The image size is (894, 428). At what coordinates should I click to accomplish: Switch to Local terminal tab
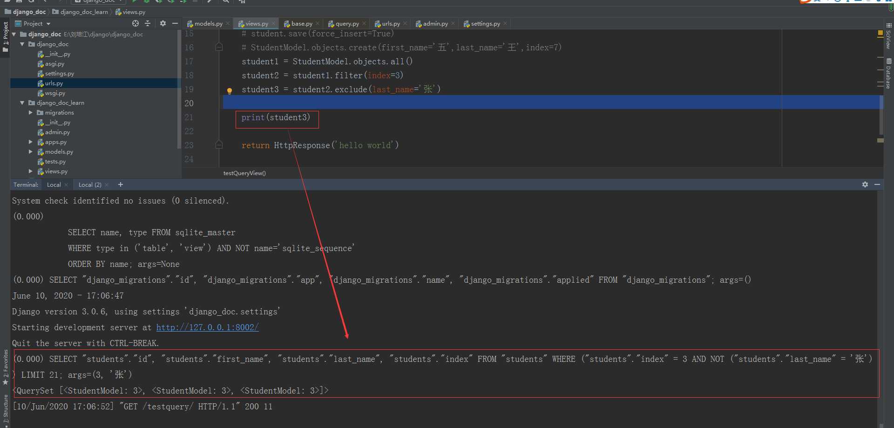pos(54,184)
